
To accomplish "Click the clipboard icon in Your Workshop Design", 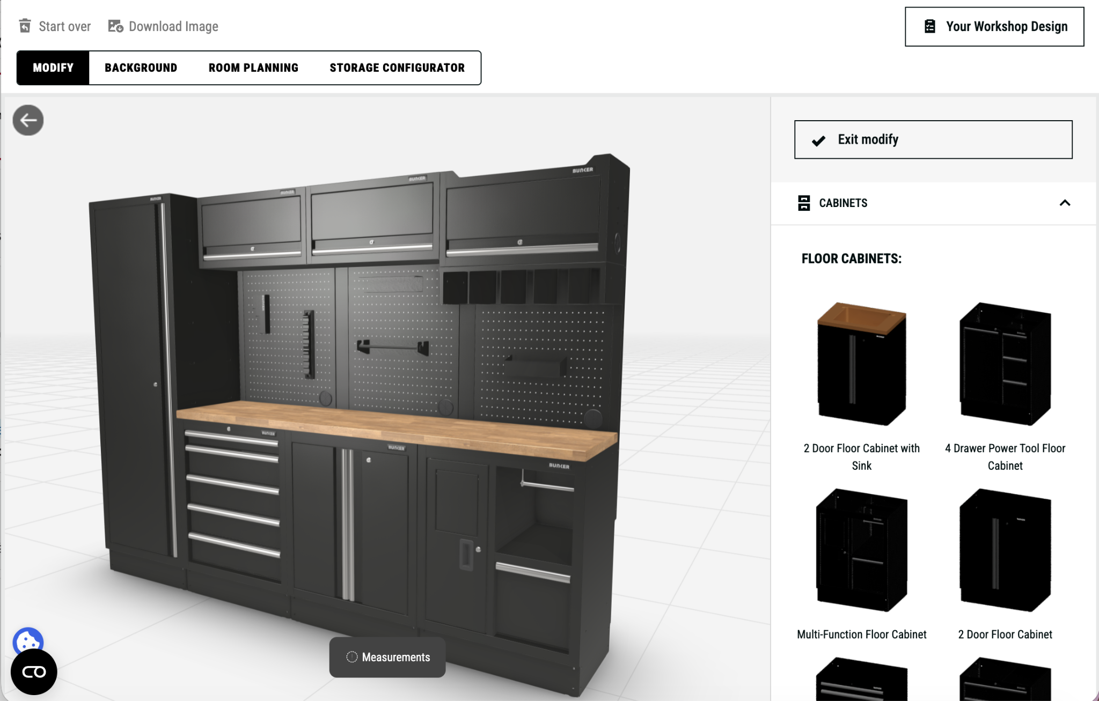I will 930,26.
